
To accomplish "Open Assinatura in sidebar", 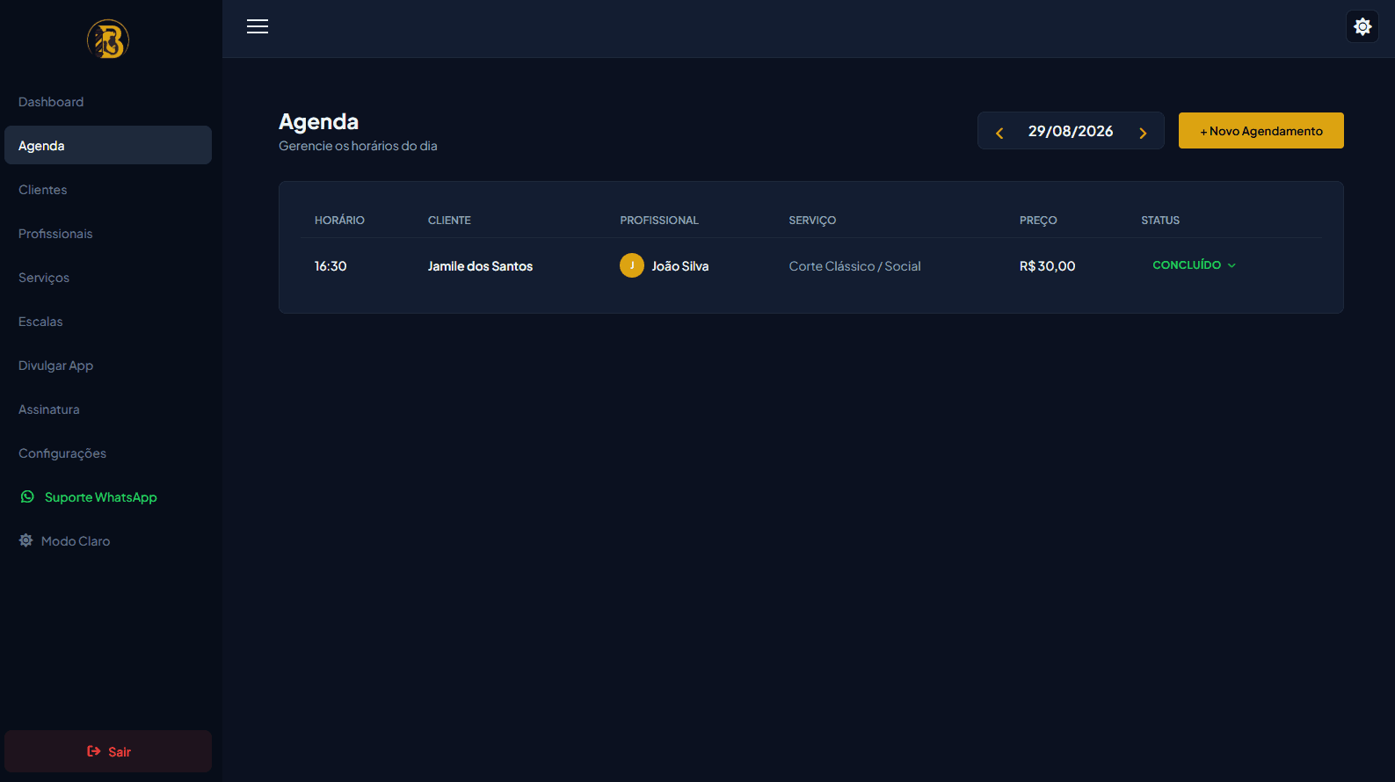I will click(49, 409).
